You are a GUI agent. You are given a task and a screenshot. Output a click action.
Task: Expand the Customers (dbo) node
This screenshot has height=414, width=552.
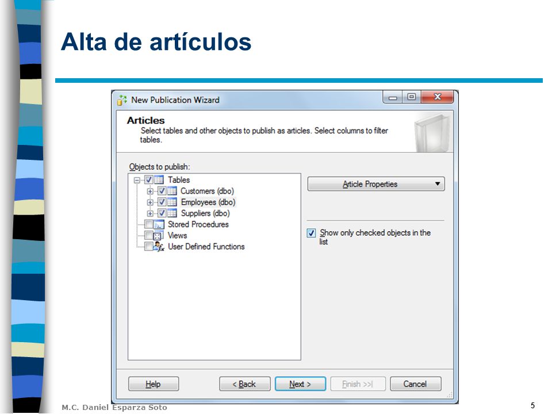[x=150, y=191]
